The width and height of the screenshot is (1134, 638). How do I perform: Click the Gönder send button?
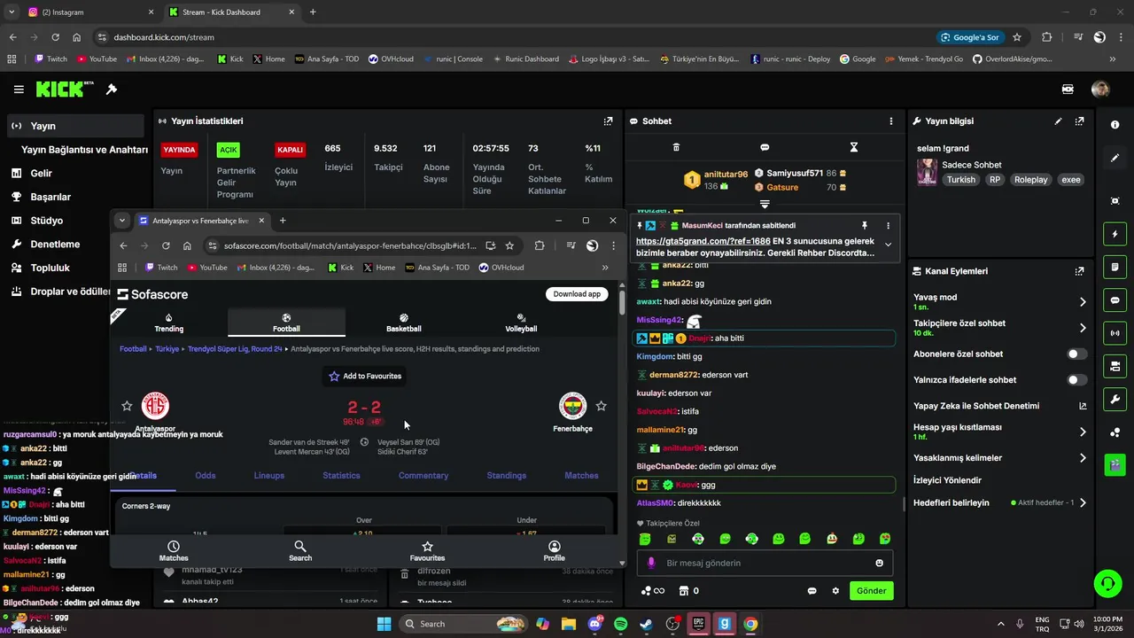[x=871, y=591]
